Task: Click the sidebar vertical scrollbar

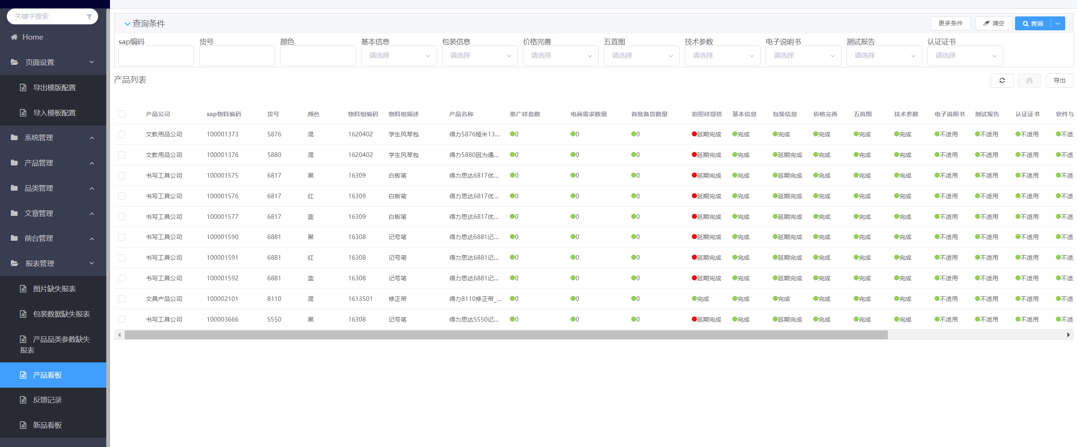Action: click(x=108, y=227)
